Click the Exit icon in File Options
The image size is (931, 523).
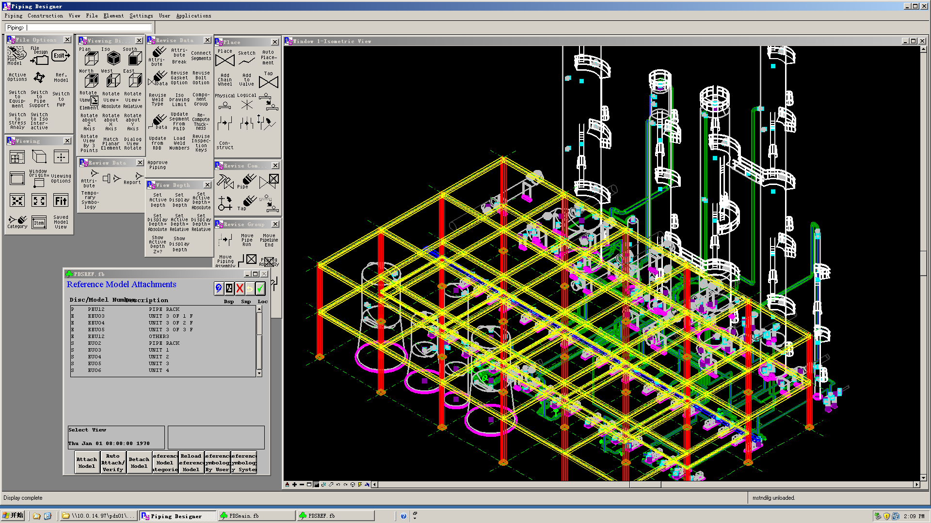pyautogui.click(x=61, y=56)
